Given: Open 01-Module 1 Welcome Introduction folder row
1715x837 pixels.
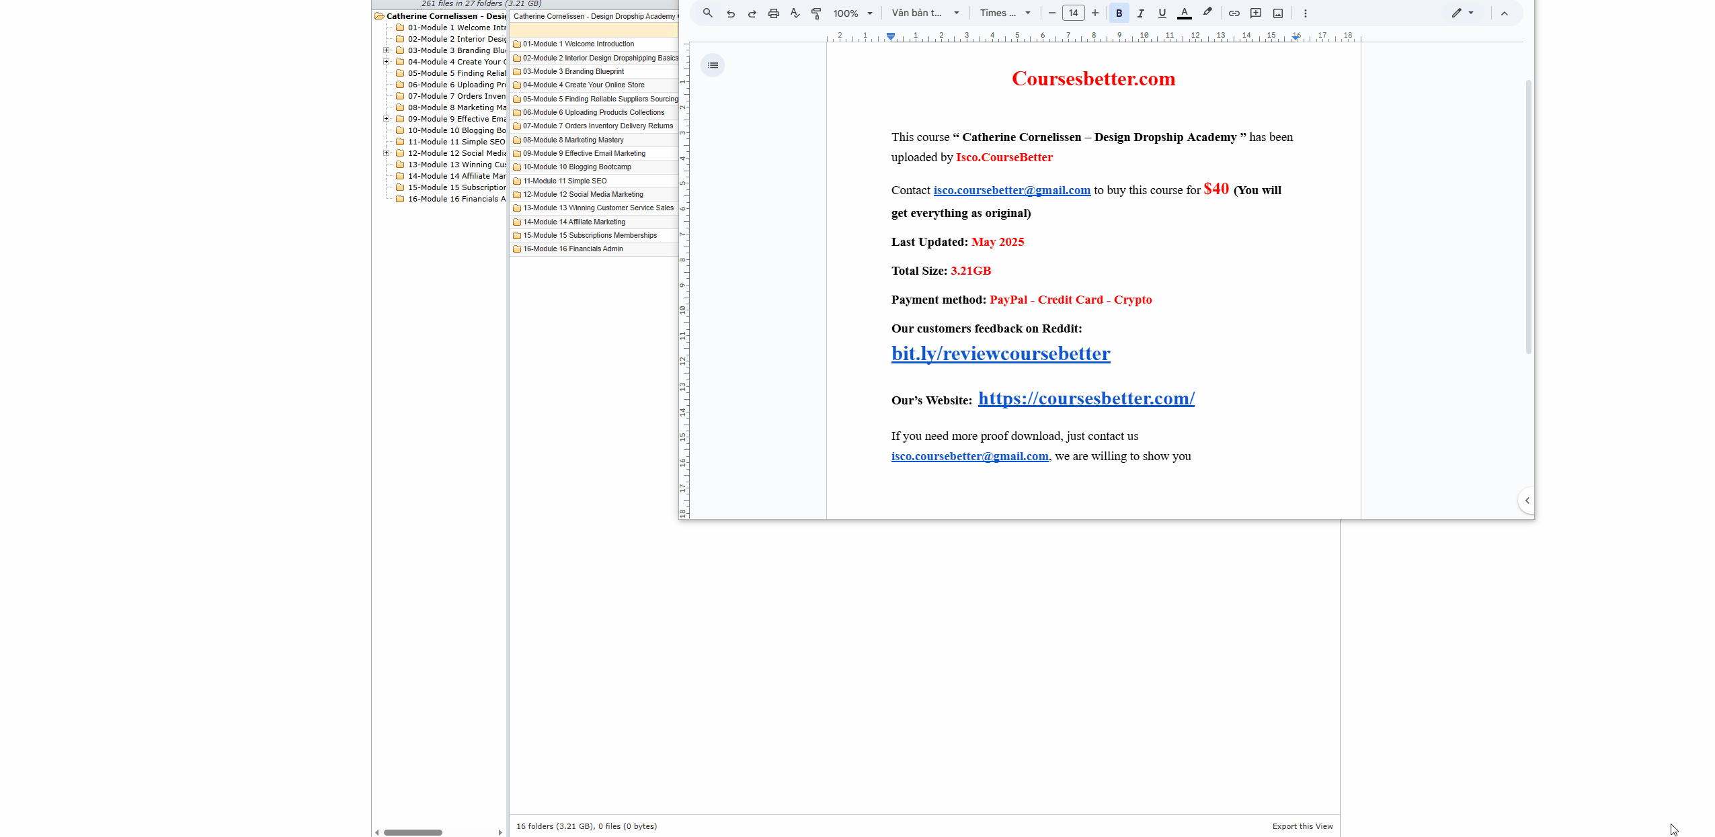Looking at the screenshot, I should tap(594, 44).
